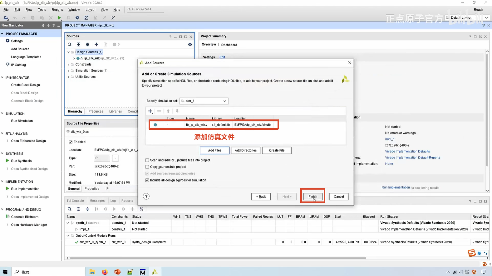Search in the Sources panel
This screenshot has height=276, width=492.
coord(70,45)
